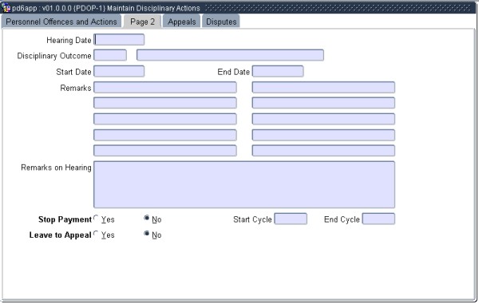Select Yes for Stop Payment
The height and width of the screenshot is (304, 479).
(x=97, y=219)
